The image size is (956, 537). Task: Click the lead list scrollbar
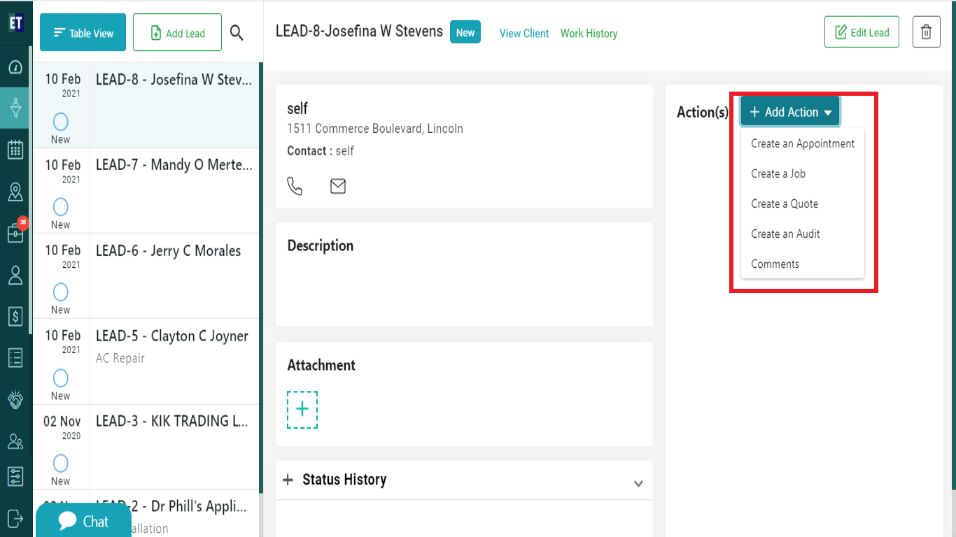pos(261,276)
